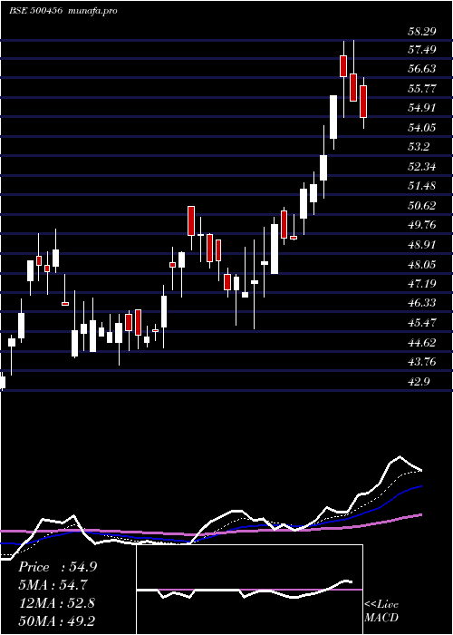This screenshot has height=635, width=453.
Task: Click the 44.62 price axis label
Action: click(422, 343)
